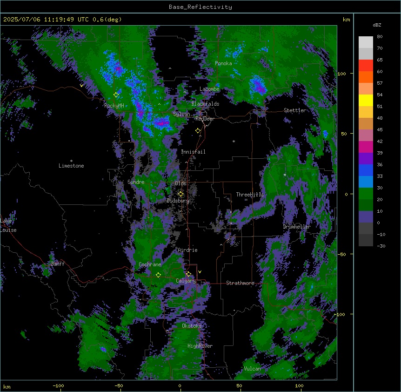
Task: Click the HighRiver label
Action: (200, 346)
